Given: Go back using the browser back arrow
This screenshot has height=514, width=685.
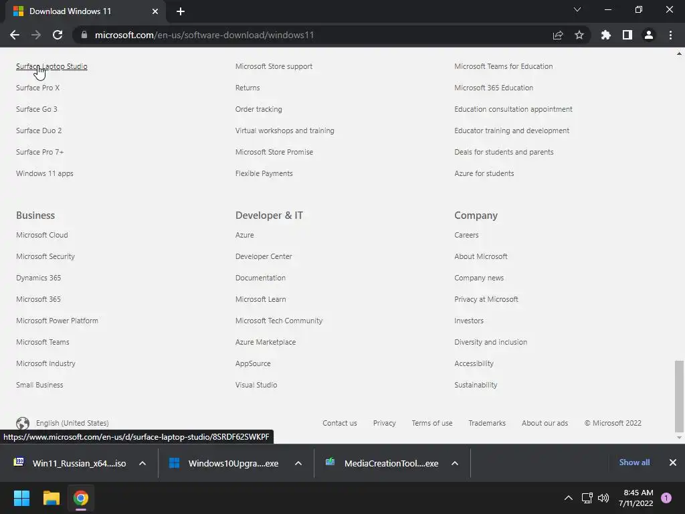Looking at the screenshot, I should tap(15, 35).
